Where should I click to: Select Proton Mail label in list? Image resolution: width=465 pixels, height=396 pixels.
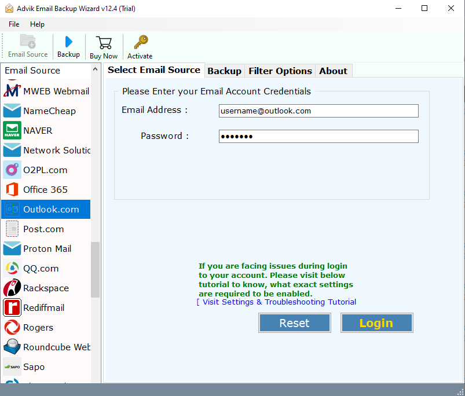point(47,249)
